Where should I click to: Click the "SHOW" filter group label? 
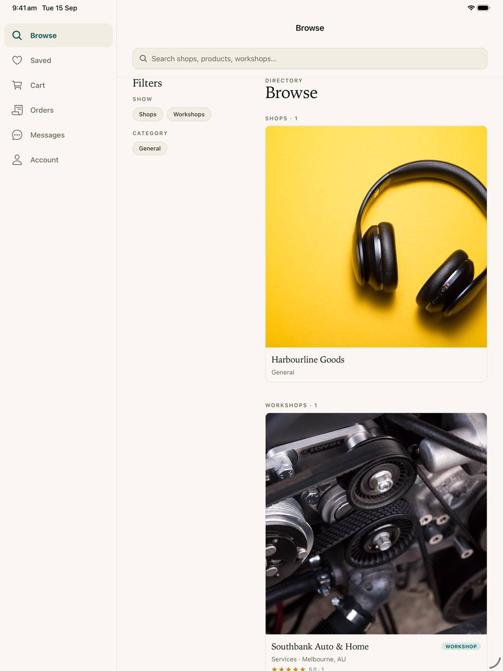(142, 99)
